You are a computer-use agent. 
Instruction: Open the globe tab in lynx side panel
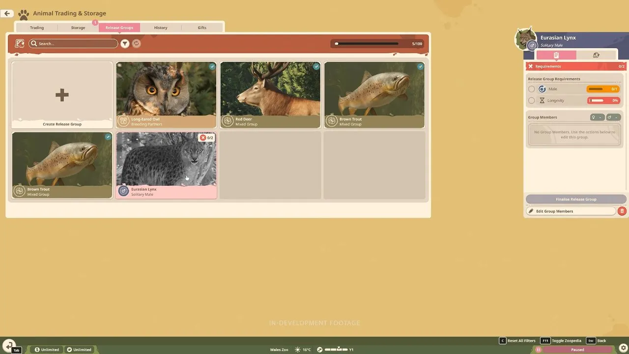[596, 55]
